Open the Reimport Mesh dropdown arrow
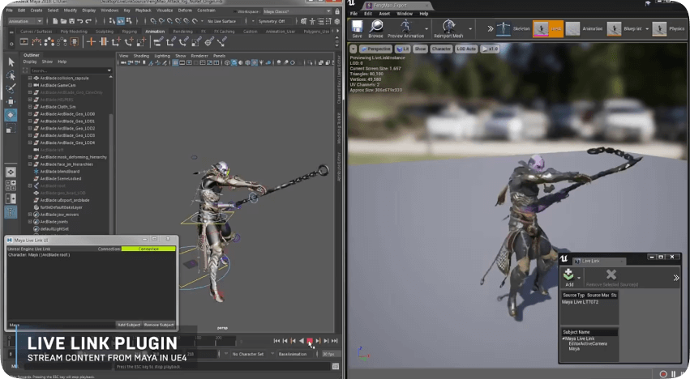The image size is (690, 379). [x=470, y=29]
